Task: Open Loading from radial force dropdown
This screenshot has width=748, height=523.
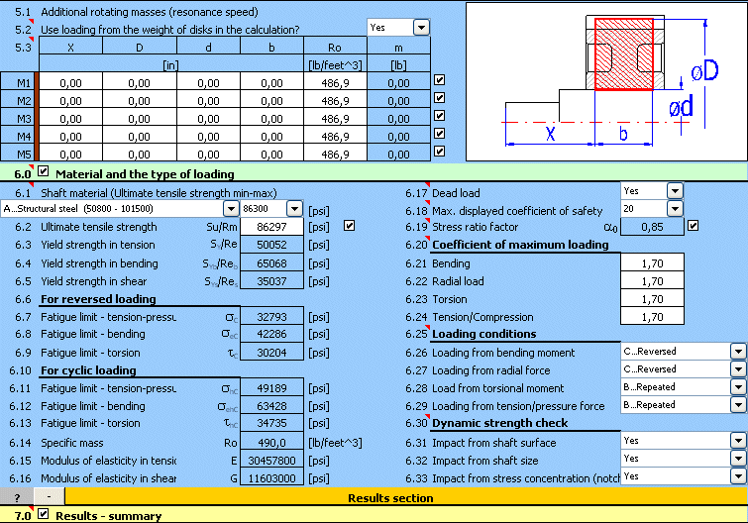Action: pyautogui.click(x=738, y=369)
